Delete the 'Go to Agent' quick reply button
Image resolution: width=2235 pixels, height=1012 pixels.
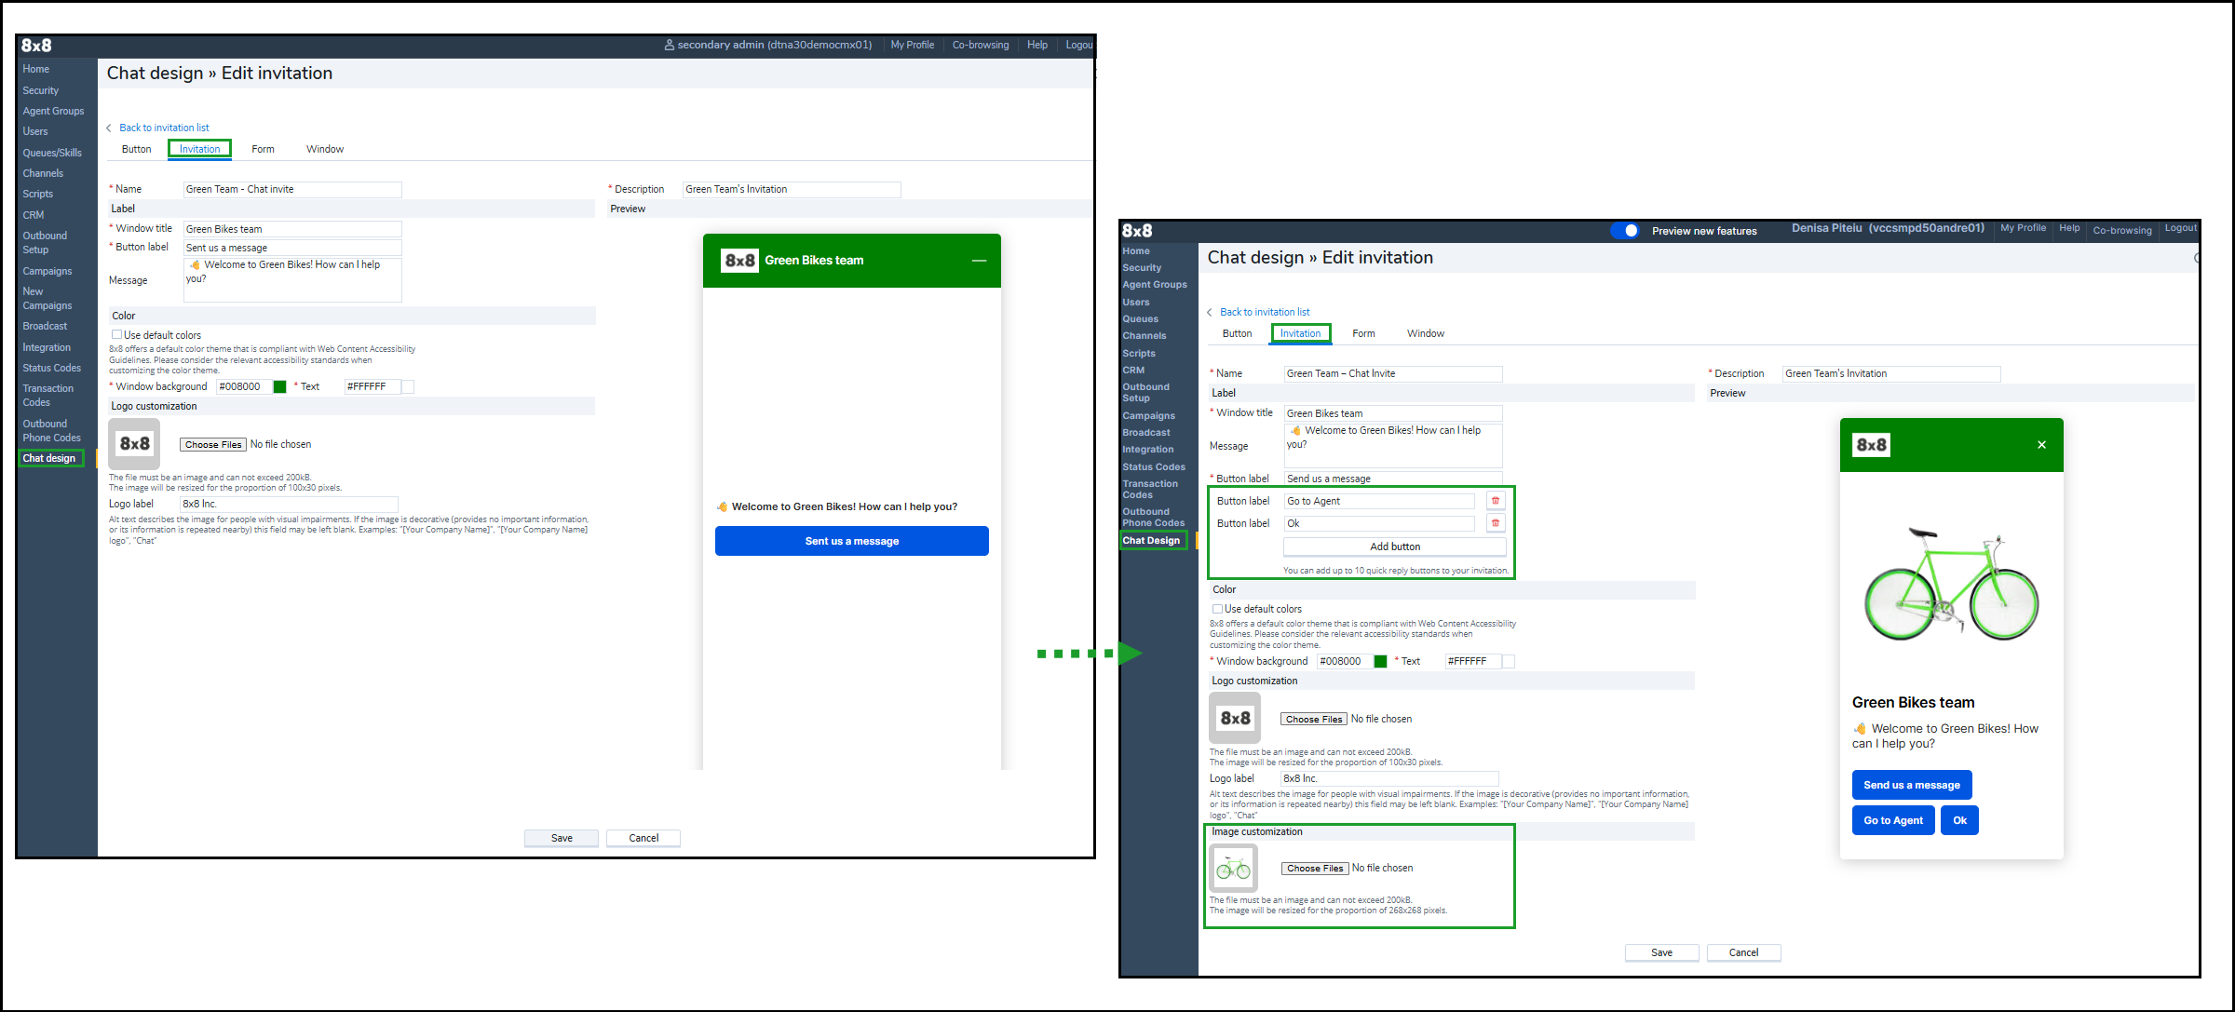click(1496, 501)
